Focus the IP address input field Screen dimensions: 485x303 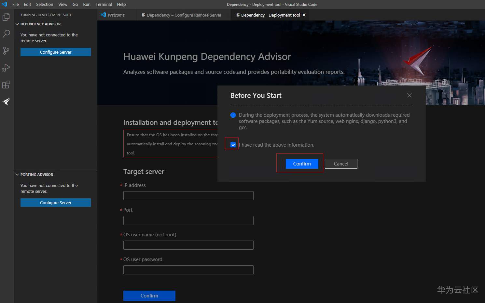pos(188,196)
